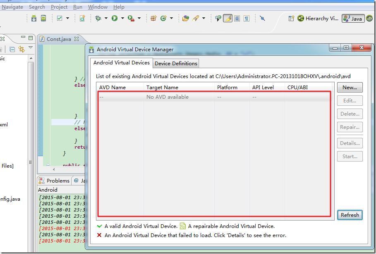
Task: Select the Const.java editor tab
Action: (59, 39)
